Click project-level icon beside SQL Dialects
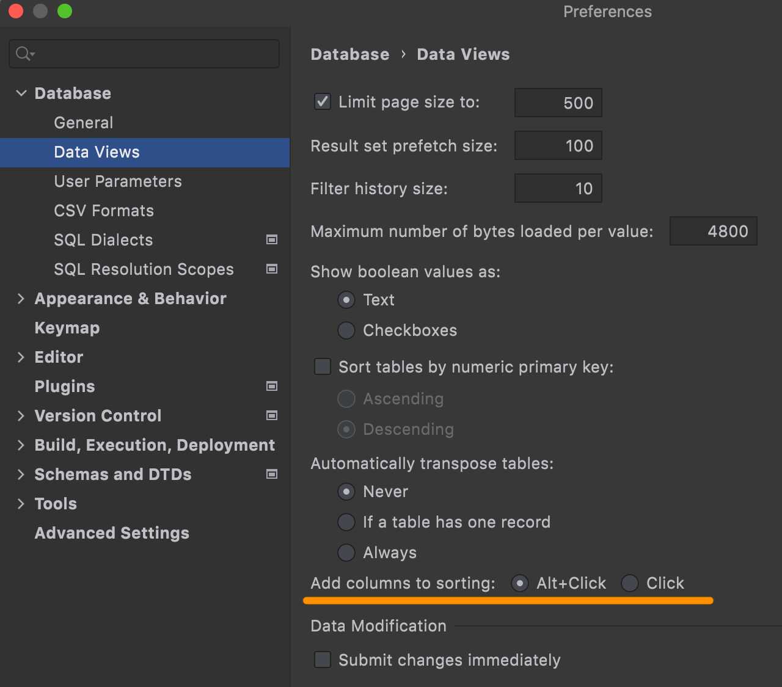Viewport: 782px width, 687px height. [x=272, y=240]
